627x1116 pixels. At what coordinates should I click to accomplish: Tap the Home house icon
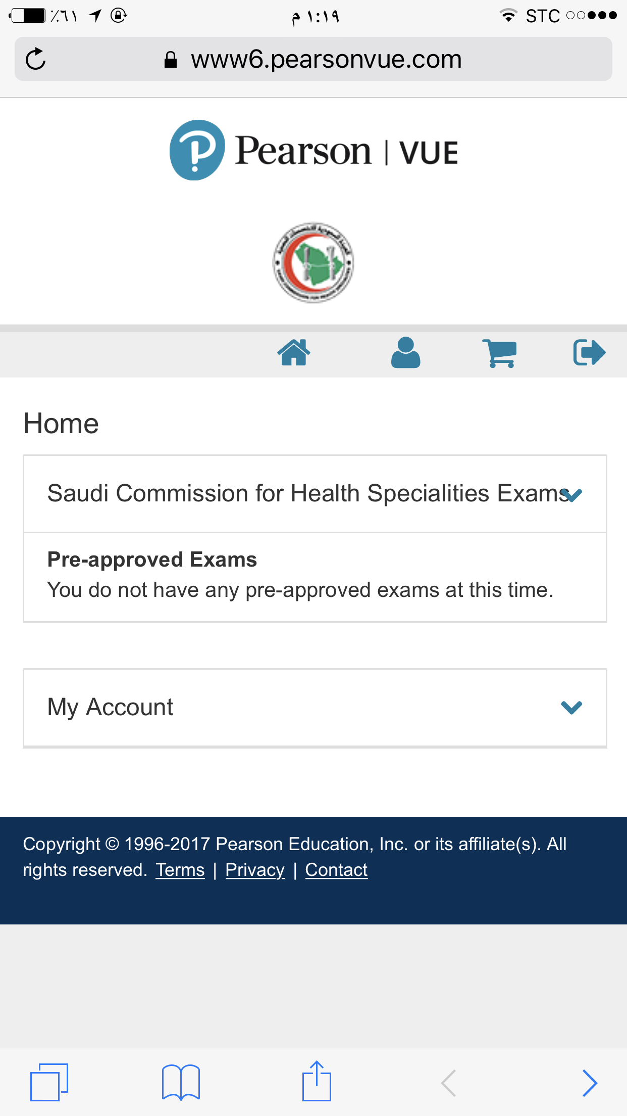click(x=294, y=352)
